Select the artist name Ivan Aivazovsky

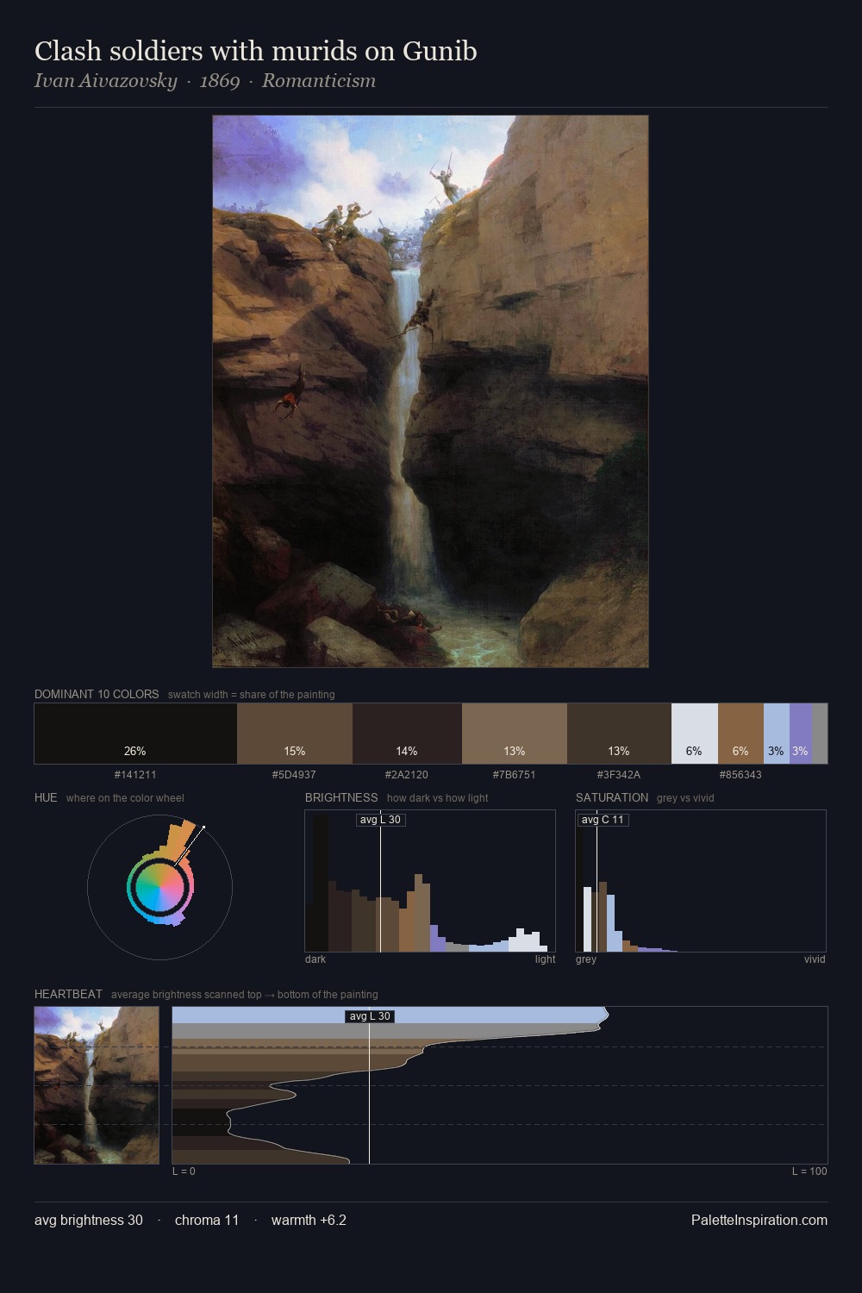point(105,81)
